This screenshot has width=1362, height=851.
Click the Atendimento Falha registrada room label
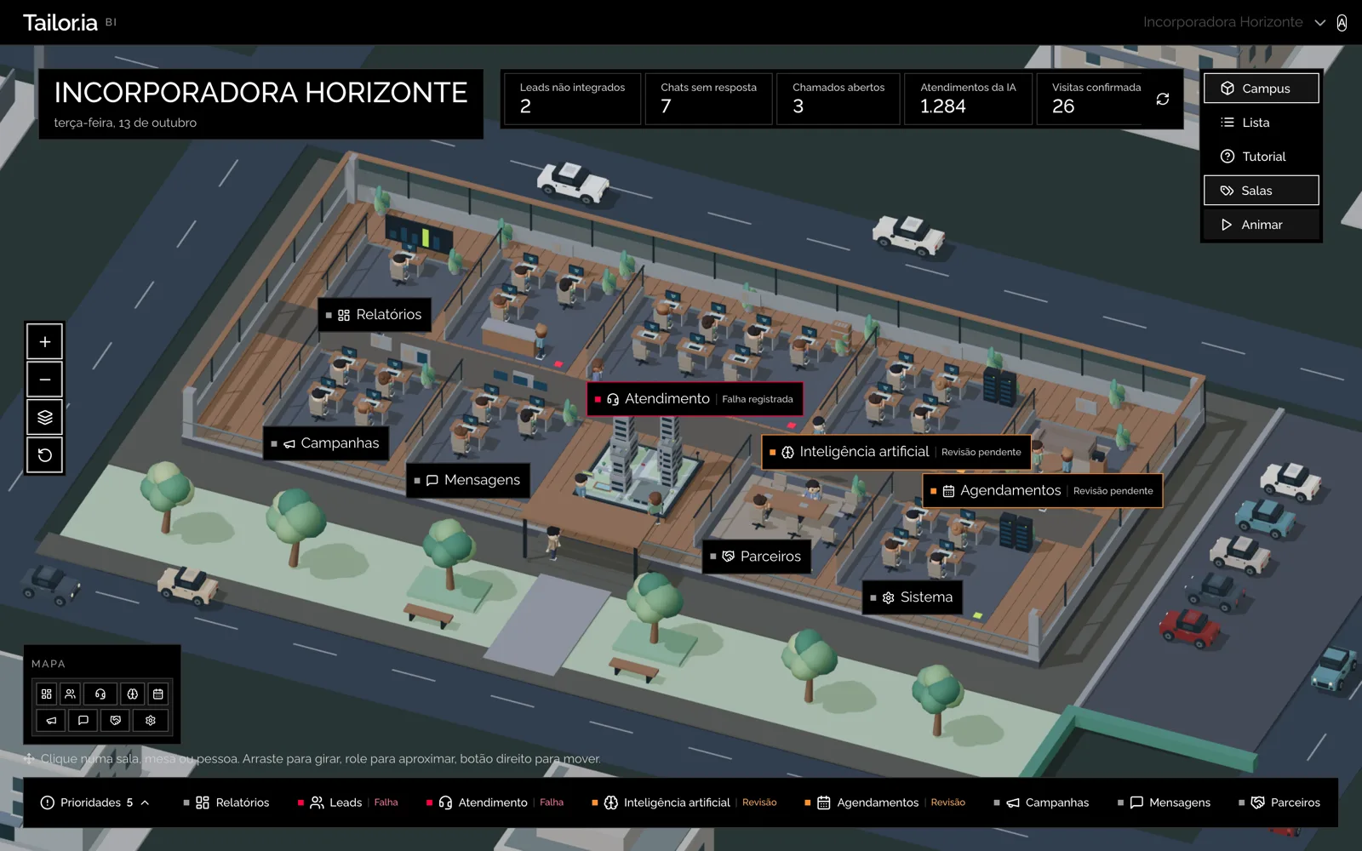pos(695,399)
